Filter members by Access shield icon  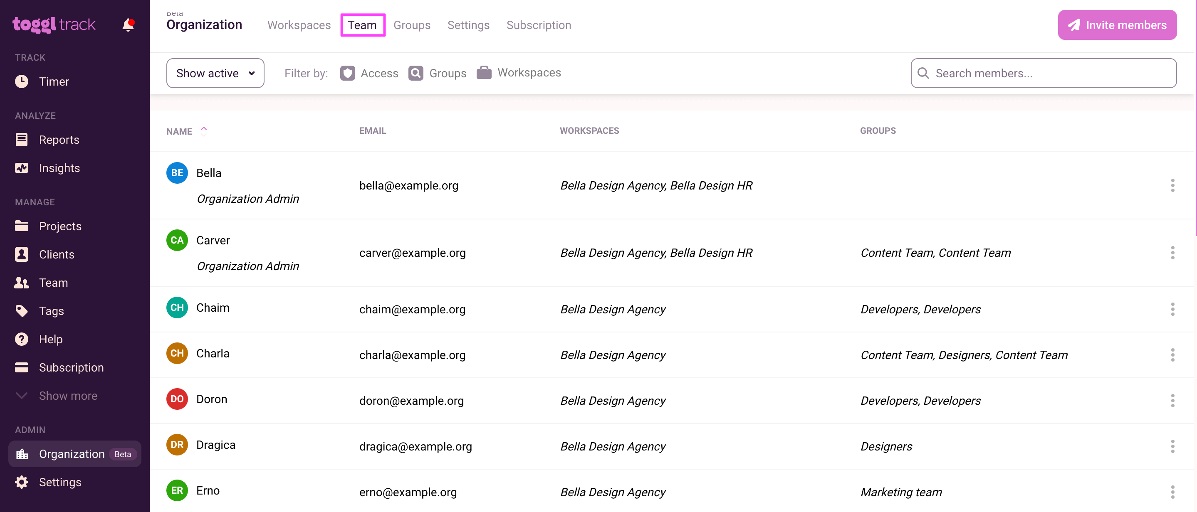(348, 73)
